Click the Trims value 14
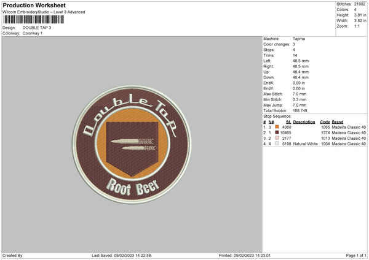369x260 pixels. (x=295, y=55)
